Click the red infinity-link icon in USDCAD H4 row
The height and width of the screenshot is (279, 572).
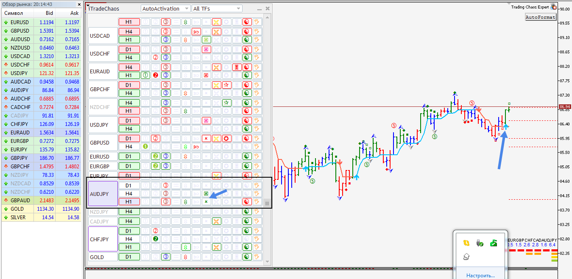click(195, 32)
